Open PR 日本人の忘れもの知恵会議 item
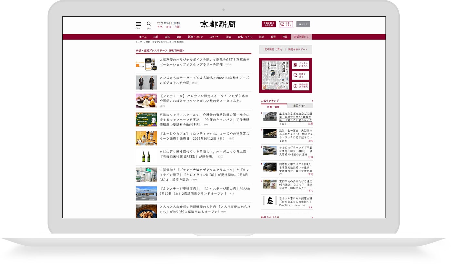This screenshot has height=264, width=451. pos(296,202)
